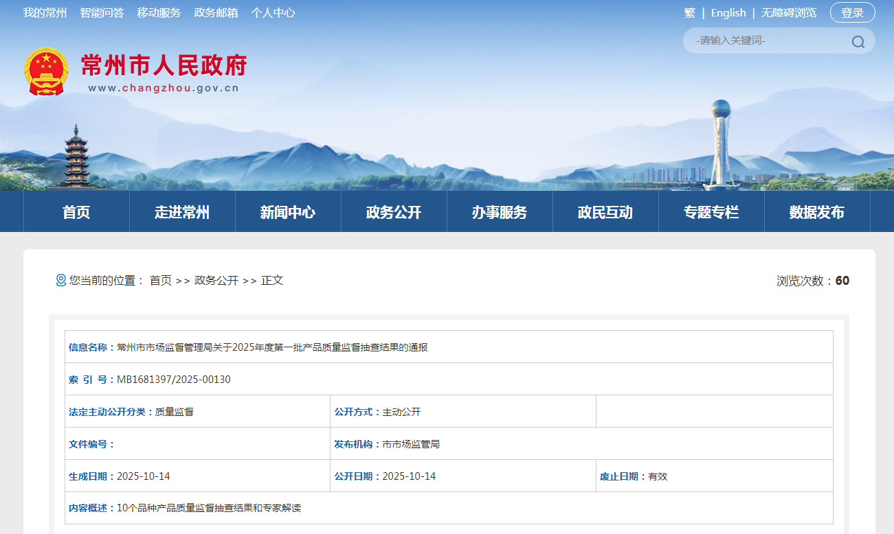Enable 无障碍浏览 accessibility mode
The height and width of the screenshot is (534, 894).
(789, 12)
